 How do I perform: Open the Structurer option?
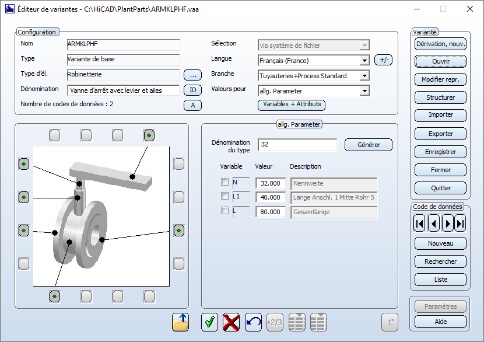click(441, 97)
